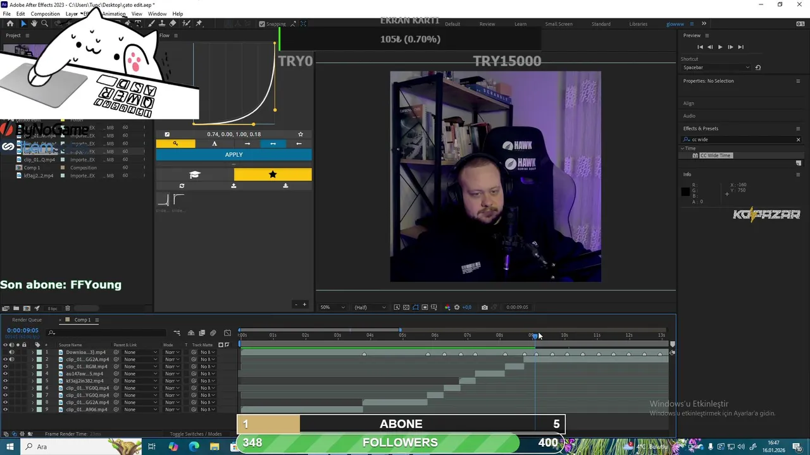Viewport: 810px width, 455px height.
Task: Expand more workspaces chevron
Action: pos(704,24)
